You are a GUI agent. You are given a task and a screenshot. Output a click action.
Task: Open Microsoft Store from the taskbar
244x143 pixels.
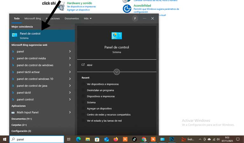coord(97,139)
